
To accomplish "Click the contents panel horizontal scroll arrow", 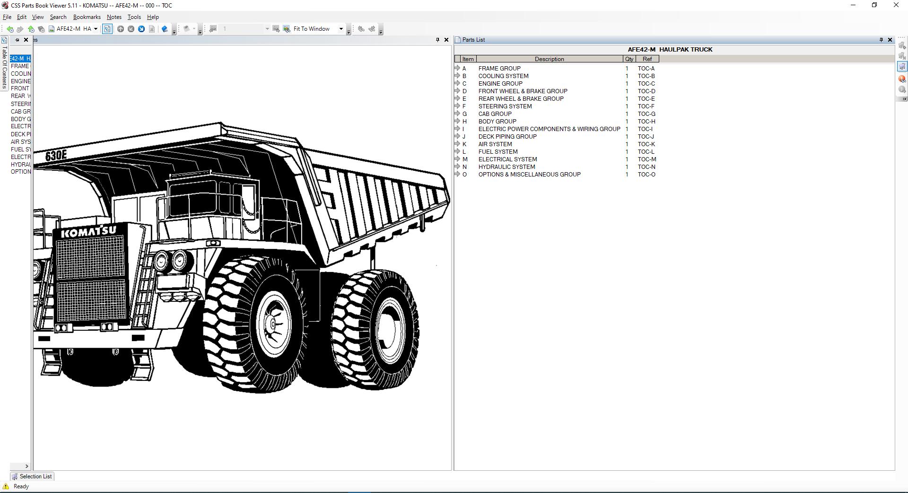I will coord(26,467).
